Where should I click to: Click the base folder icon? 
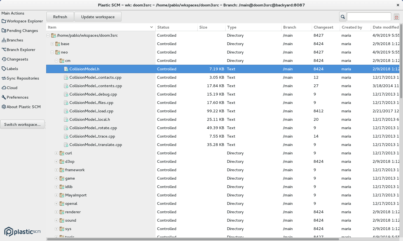pyautogui.click(x=58, y=44)
